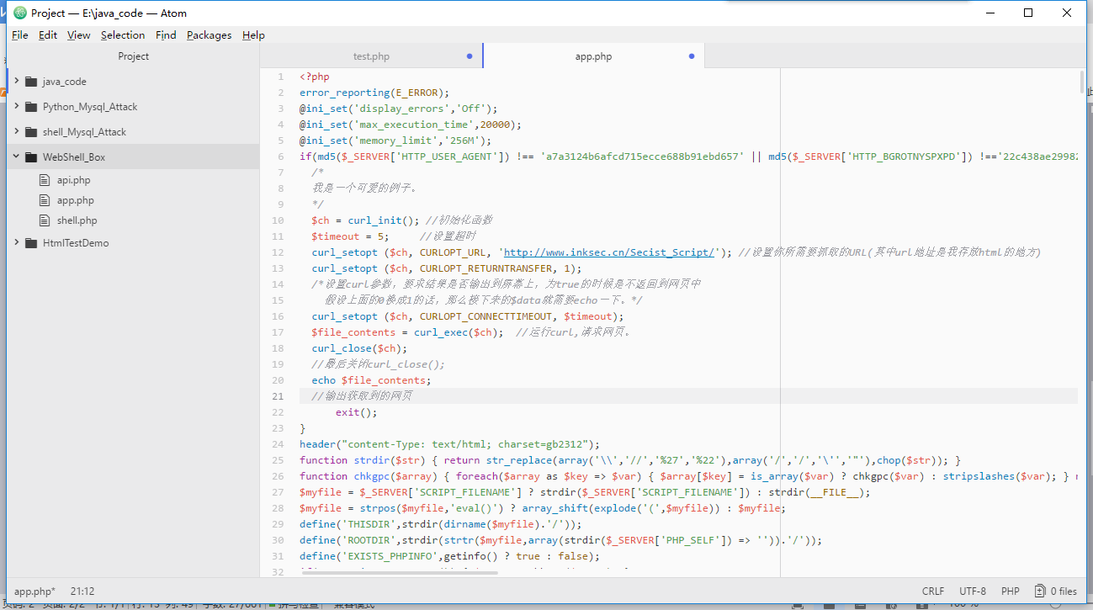The width and height of the screenshot is (1093, 610).
Task: Expand the Python_Mysql_Attack folder arrow
Action: [16, 107]
